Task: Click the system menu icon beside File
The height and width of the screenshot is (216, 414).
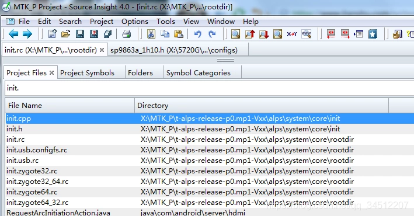Action: (x=11, y=22)
